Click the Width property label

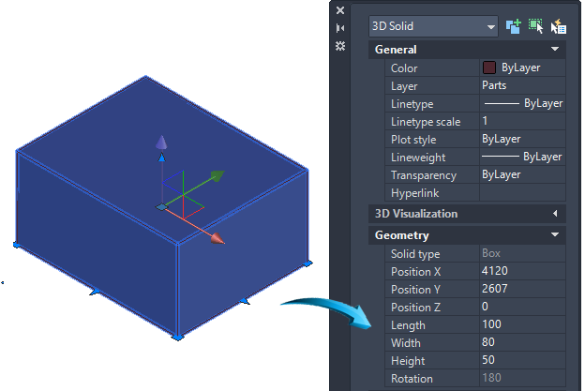point(406,343)
